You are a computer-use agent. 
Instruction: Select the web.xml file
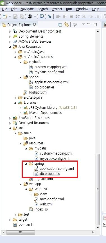[x=46, y=204]
